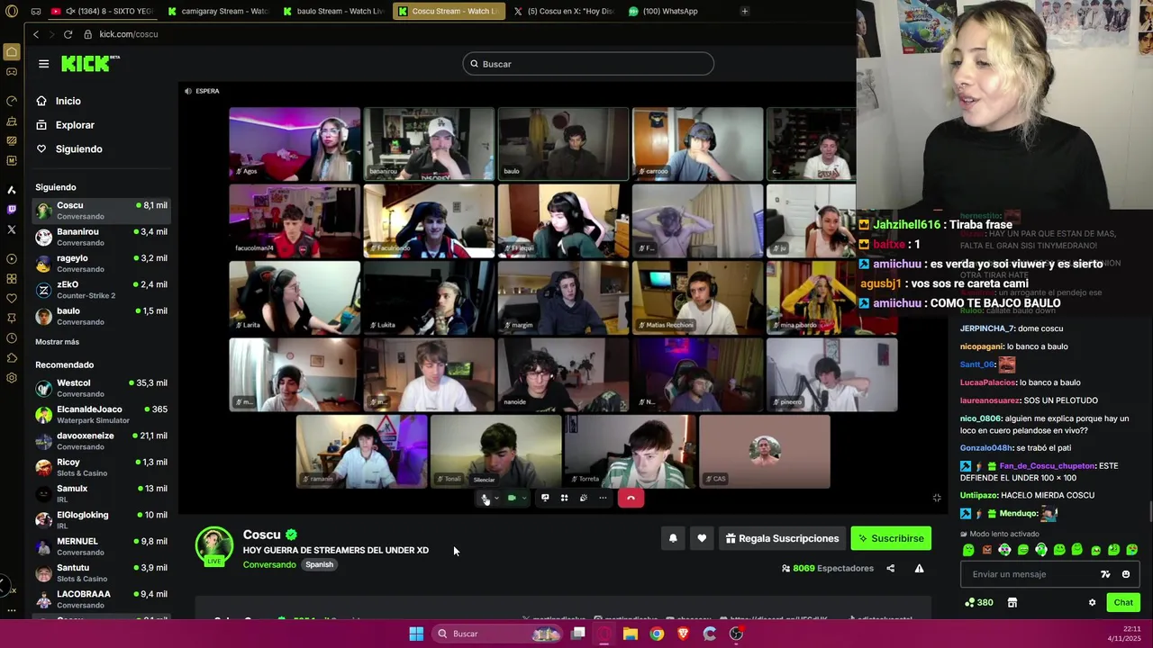This screenshot has width=1153, height=648.
Task: Open rageylo channel in sidebar
Action: [101, 263]
